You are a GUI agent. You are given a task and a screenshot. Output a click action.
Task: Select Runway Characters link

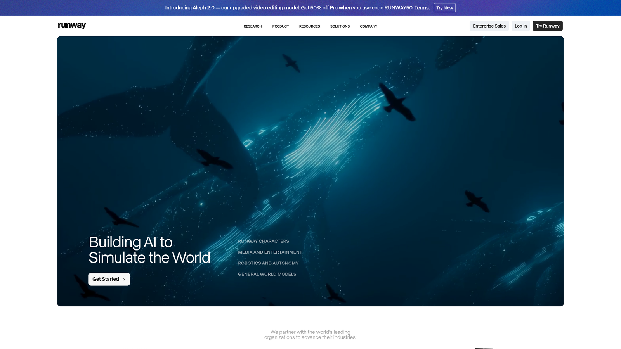point(264,241)
